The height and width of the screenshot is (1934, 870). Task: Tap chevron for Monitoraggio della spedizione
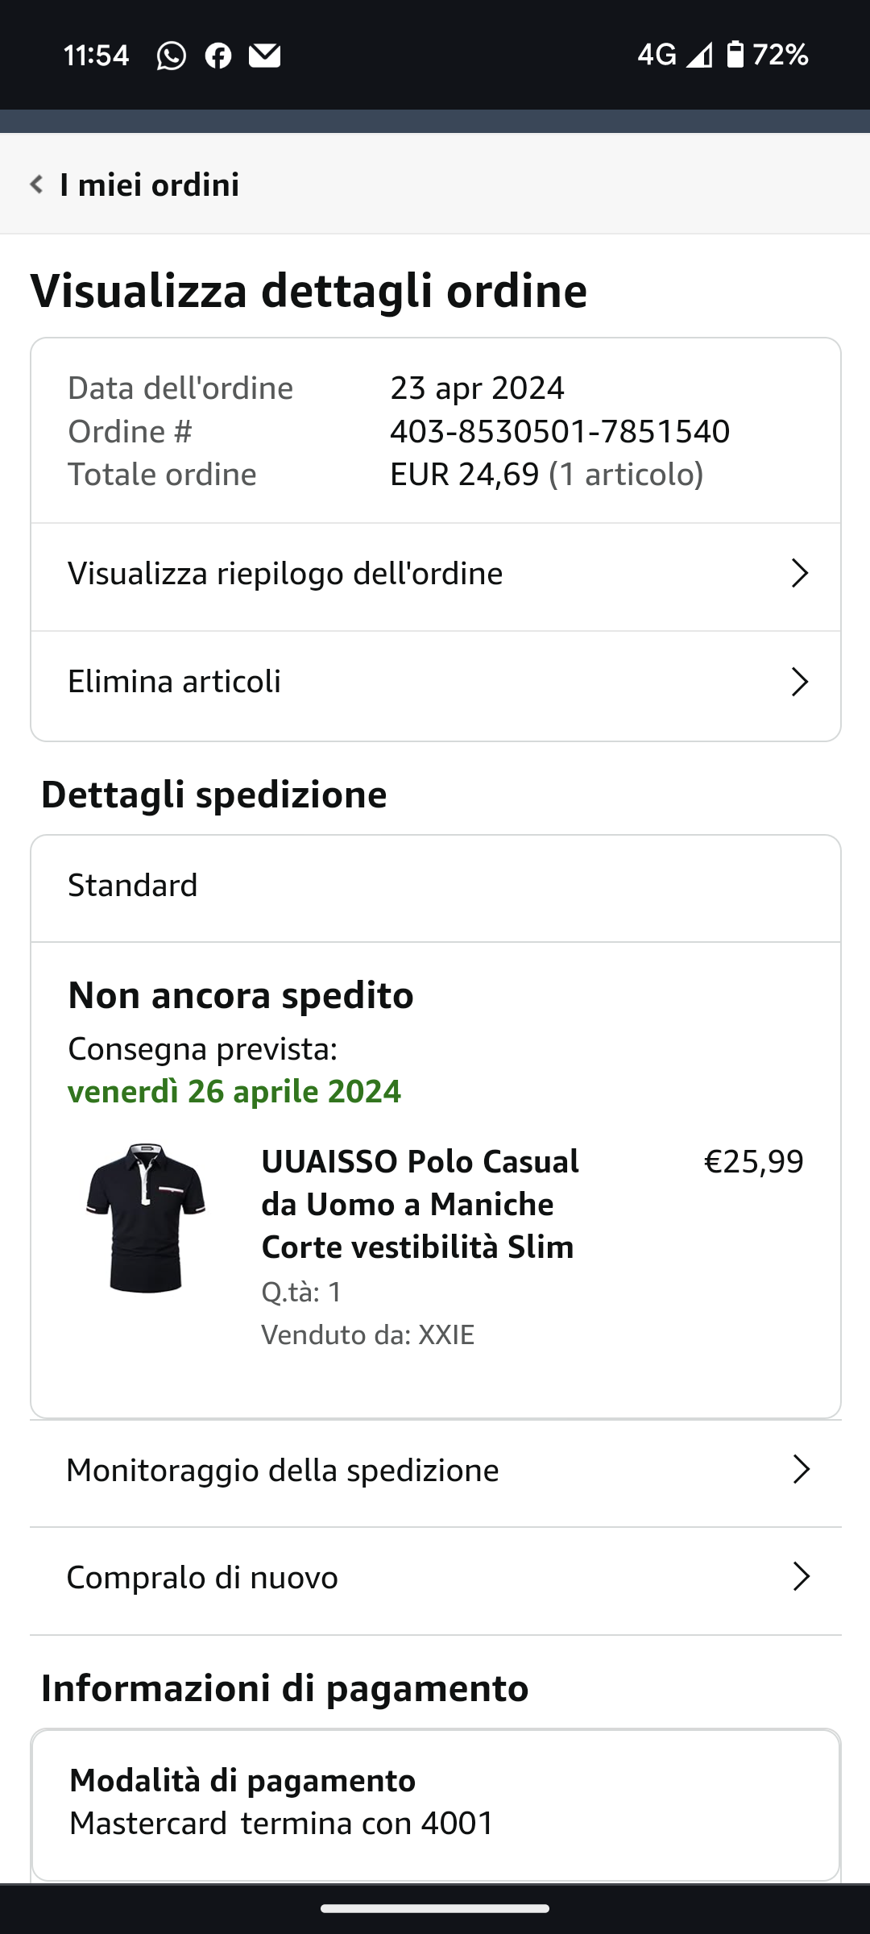pyautogui.click(x=801, y=1470)
